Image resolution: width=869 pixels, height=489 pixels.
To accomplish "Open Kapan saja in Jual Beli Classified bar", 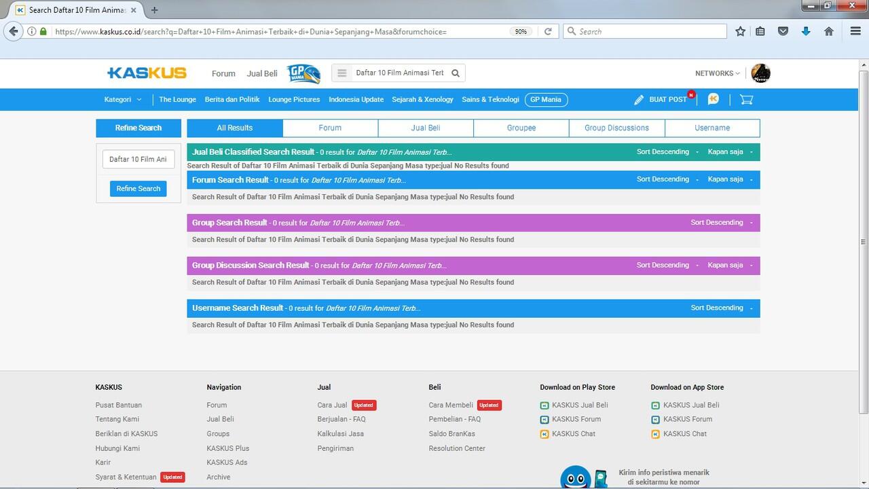I will 731,151.
